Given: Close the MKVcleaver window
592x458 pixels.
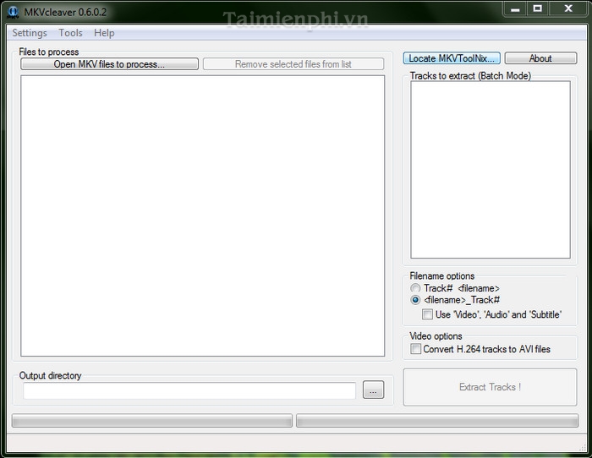Looking at the screenshot, I should click(x=565, y=9).
